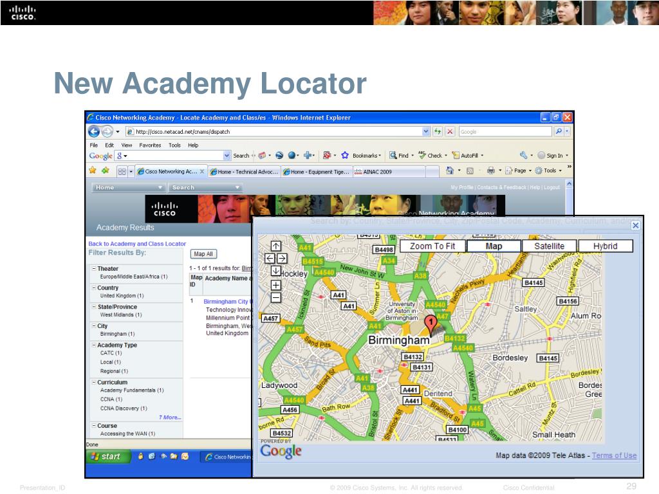
Task: Collapse the State/Province filter group
Action: point(94,307)
